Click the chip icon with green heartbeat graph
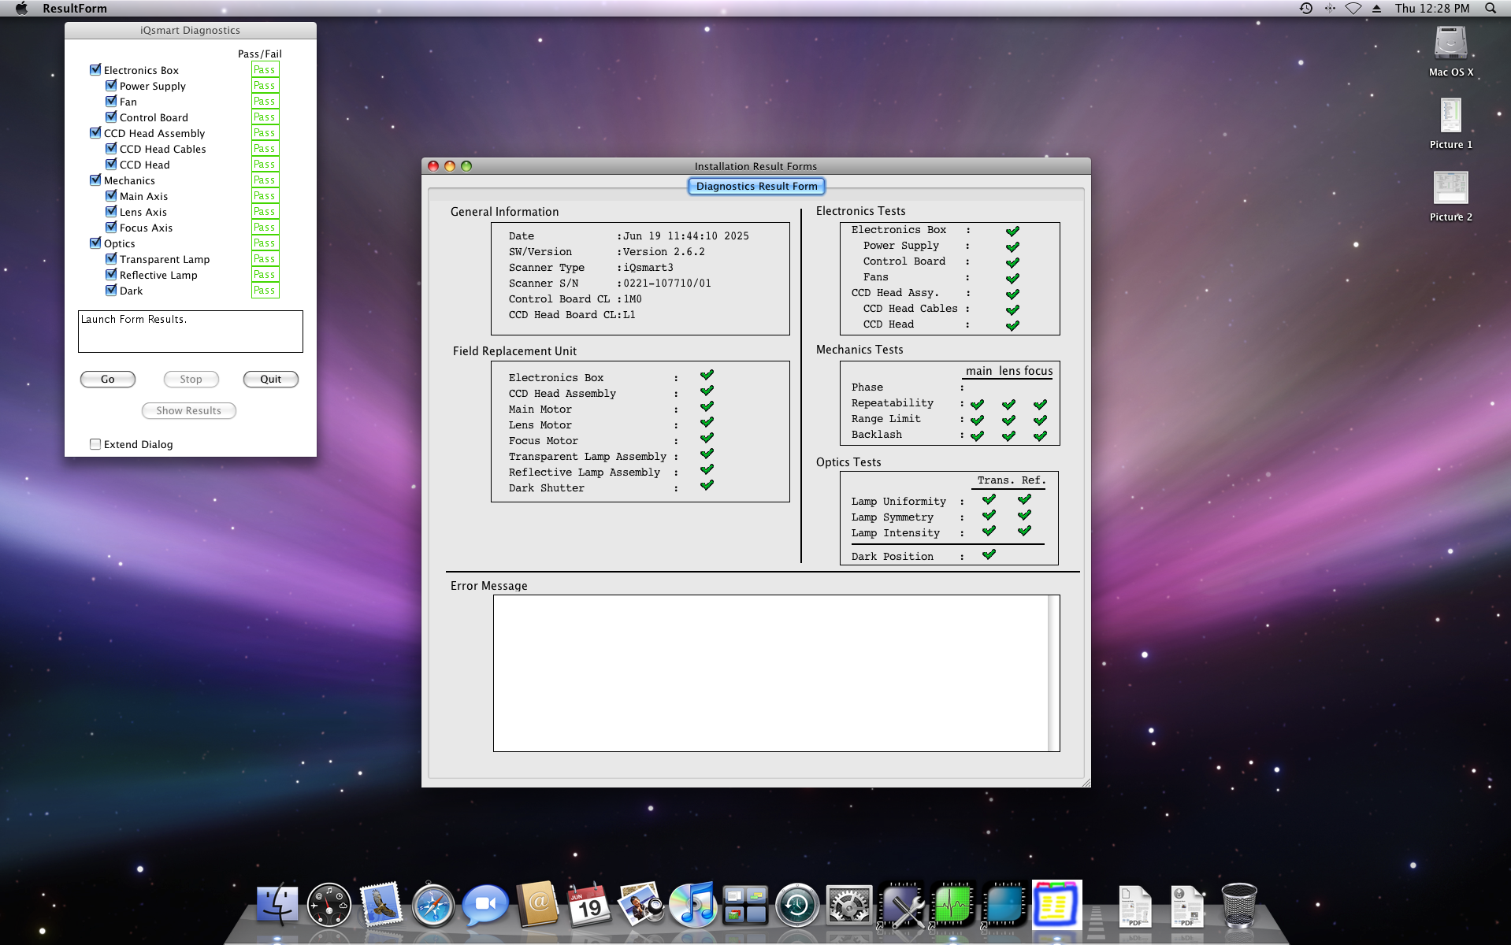The width and height of the screenshot is (1511, 945). click(x=953, y=905)
